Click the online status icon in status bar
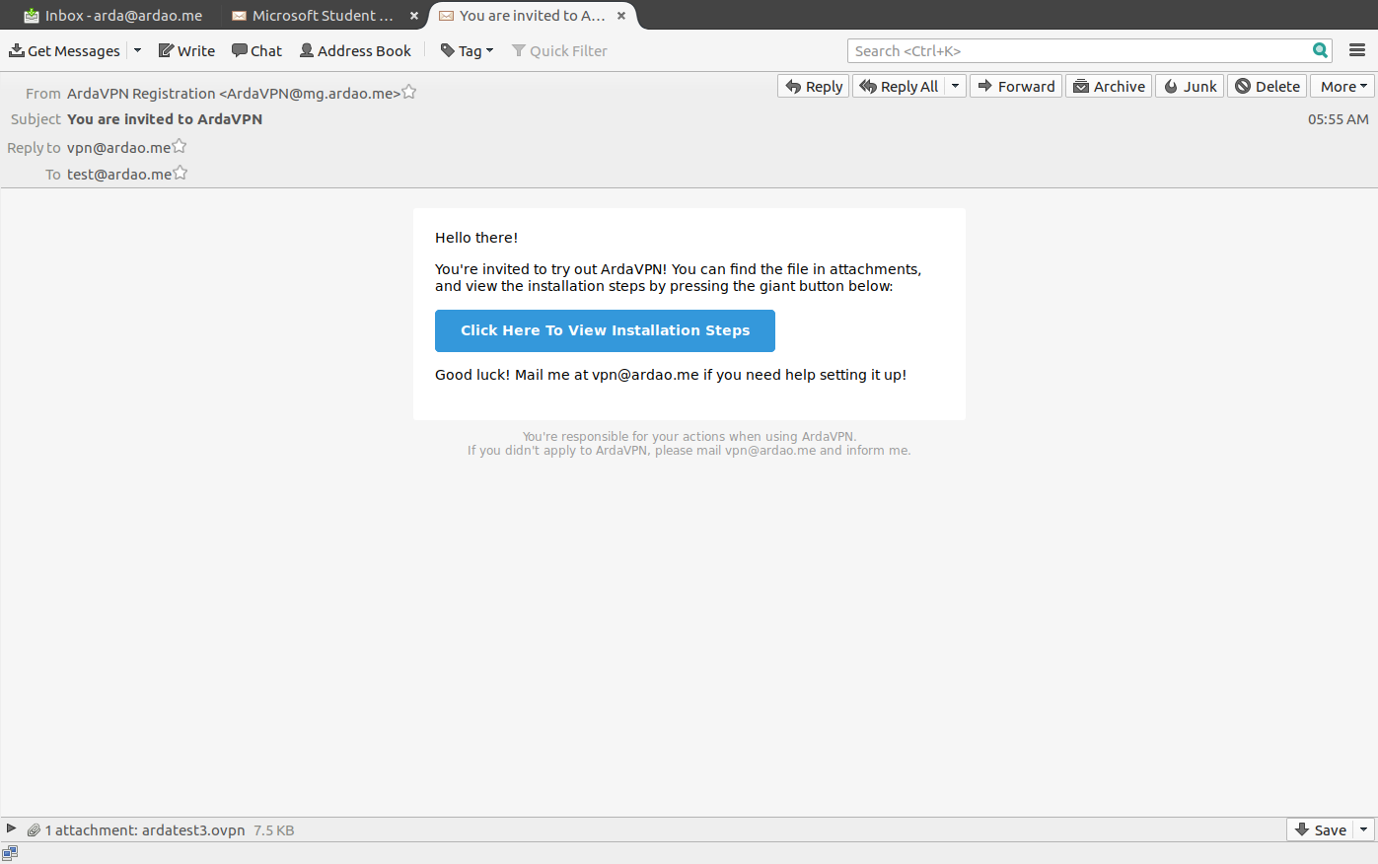 10,853
